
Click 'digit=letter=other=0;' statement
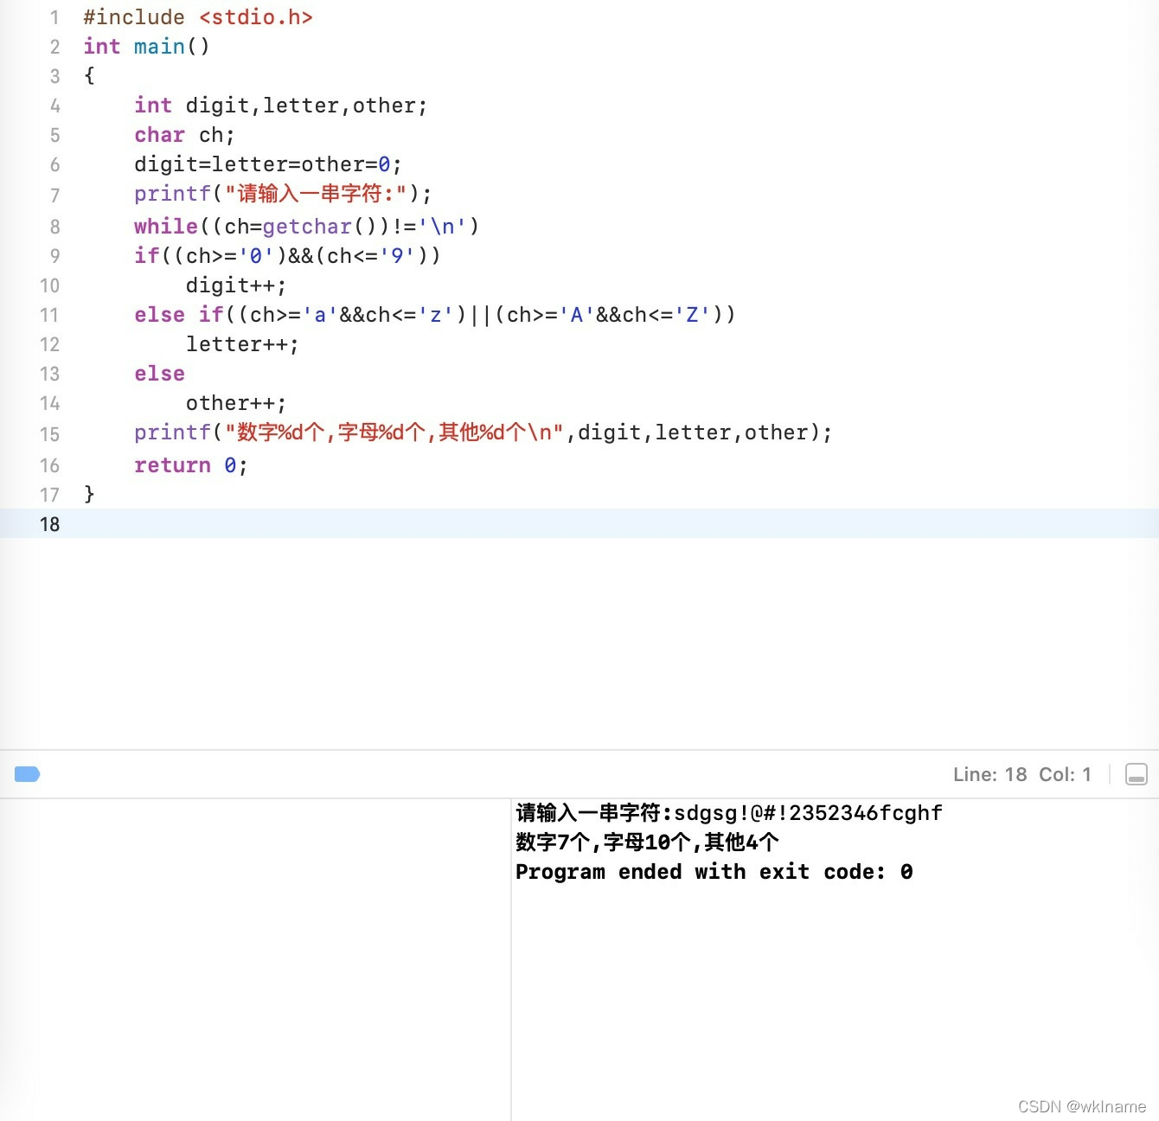click(268, 164)
